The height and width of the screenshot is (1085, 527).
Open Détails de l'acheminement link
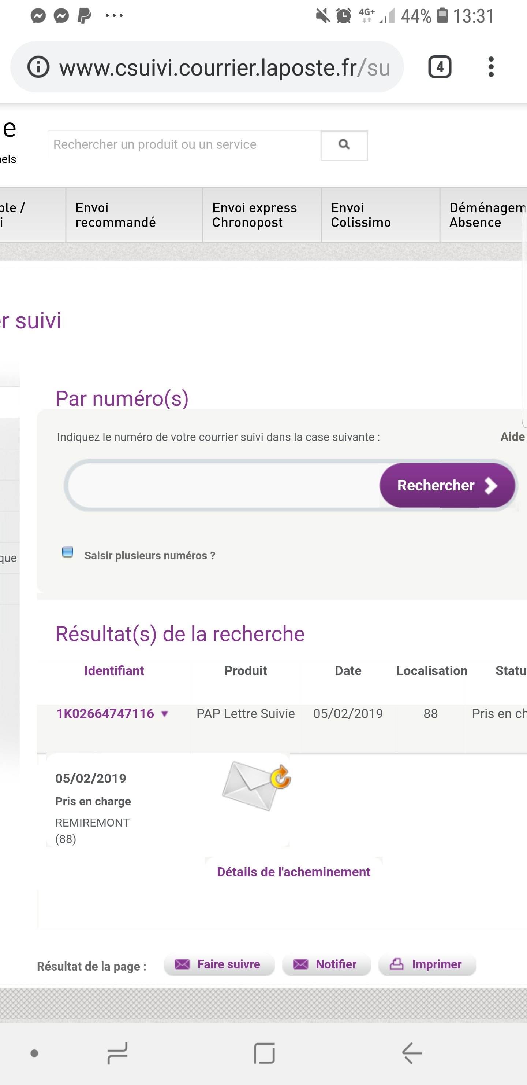tap(294, 872)
